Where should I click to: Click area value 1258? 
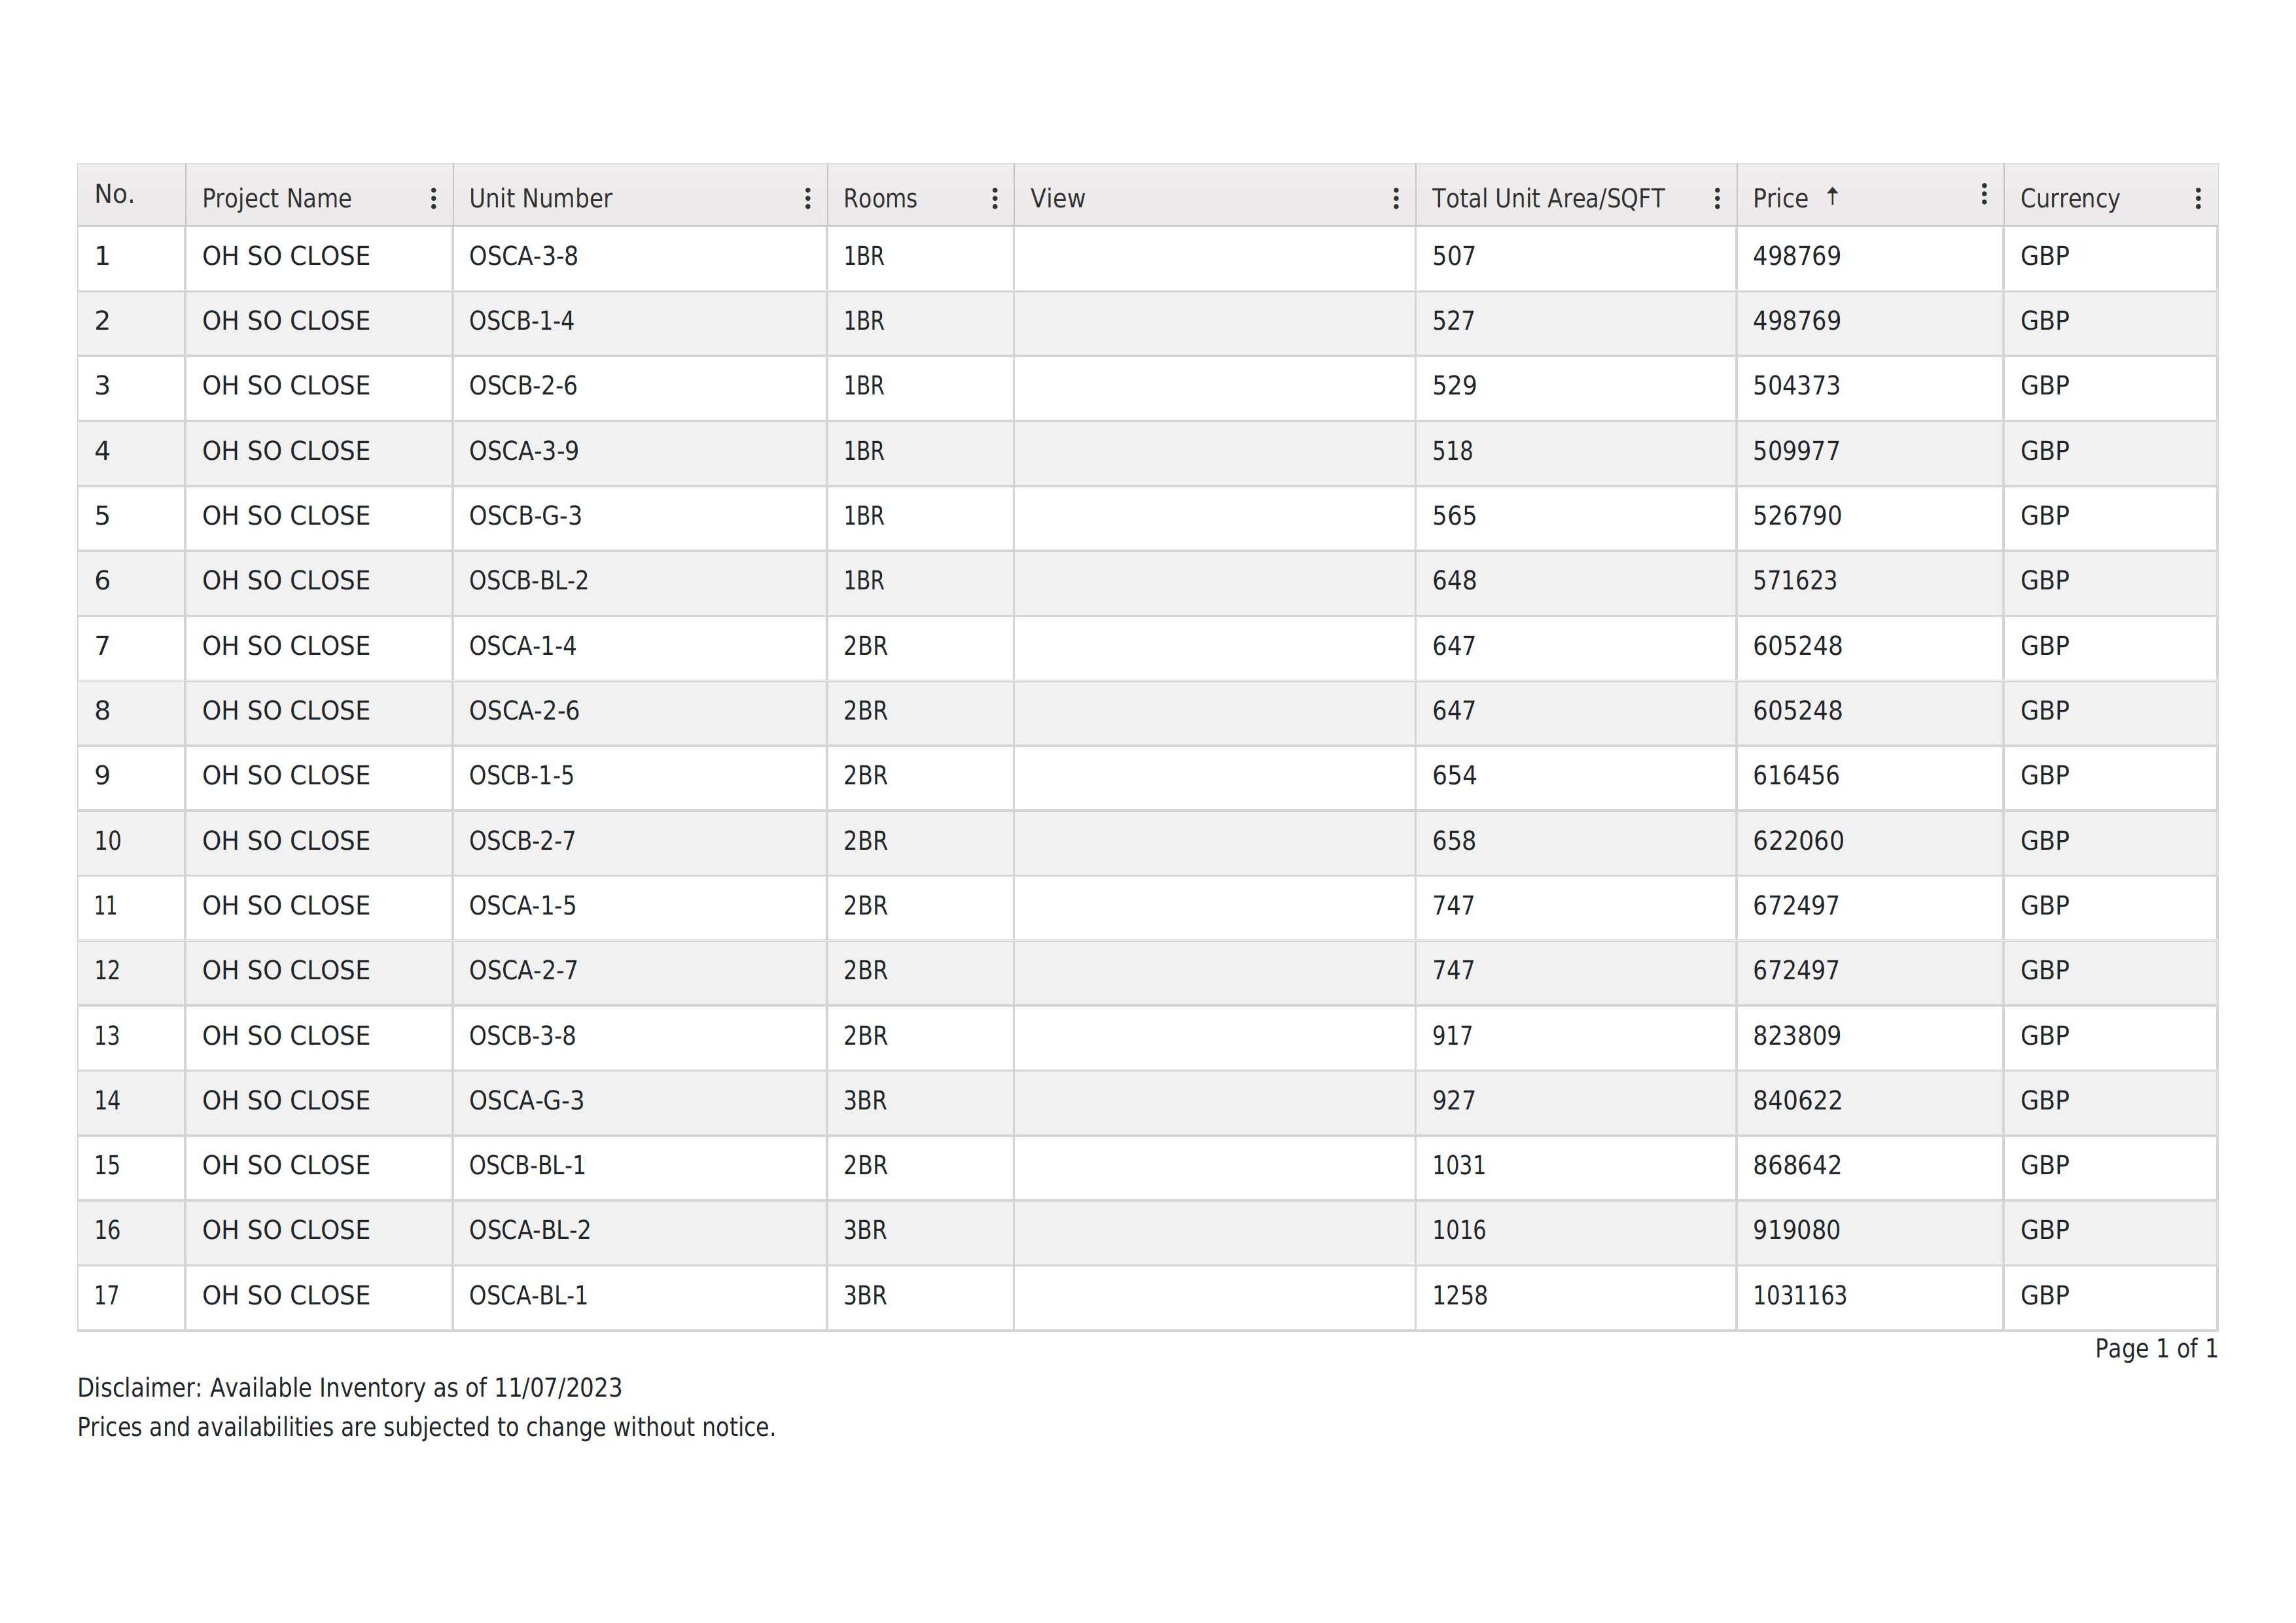click(1459, 1296)
